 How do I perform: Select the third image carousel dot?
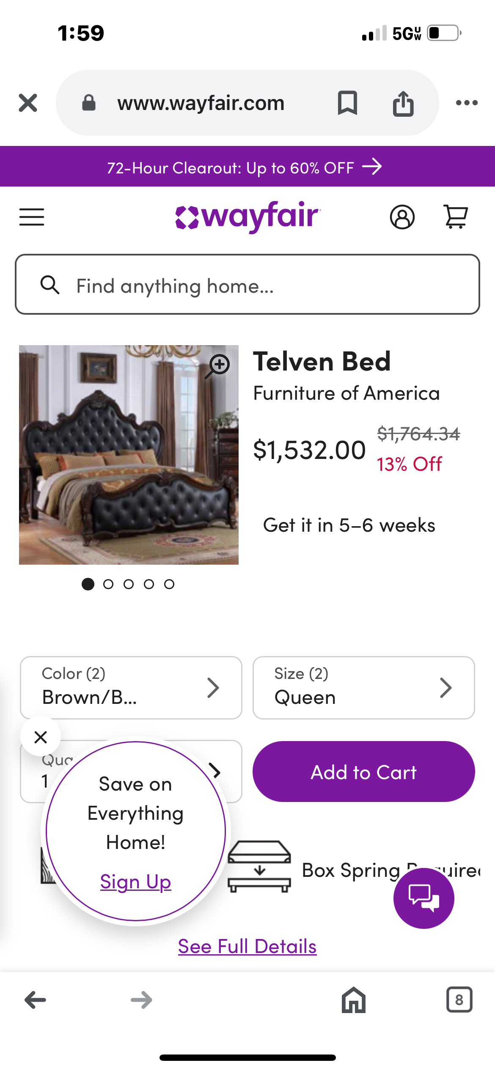(129, 584)
